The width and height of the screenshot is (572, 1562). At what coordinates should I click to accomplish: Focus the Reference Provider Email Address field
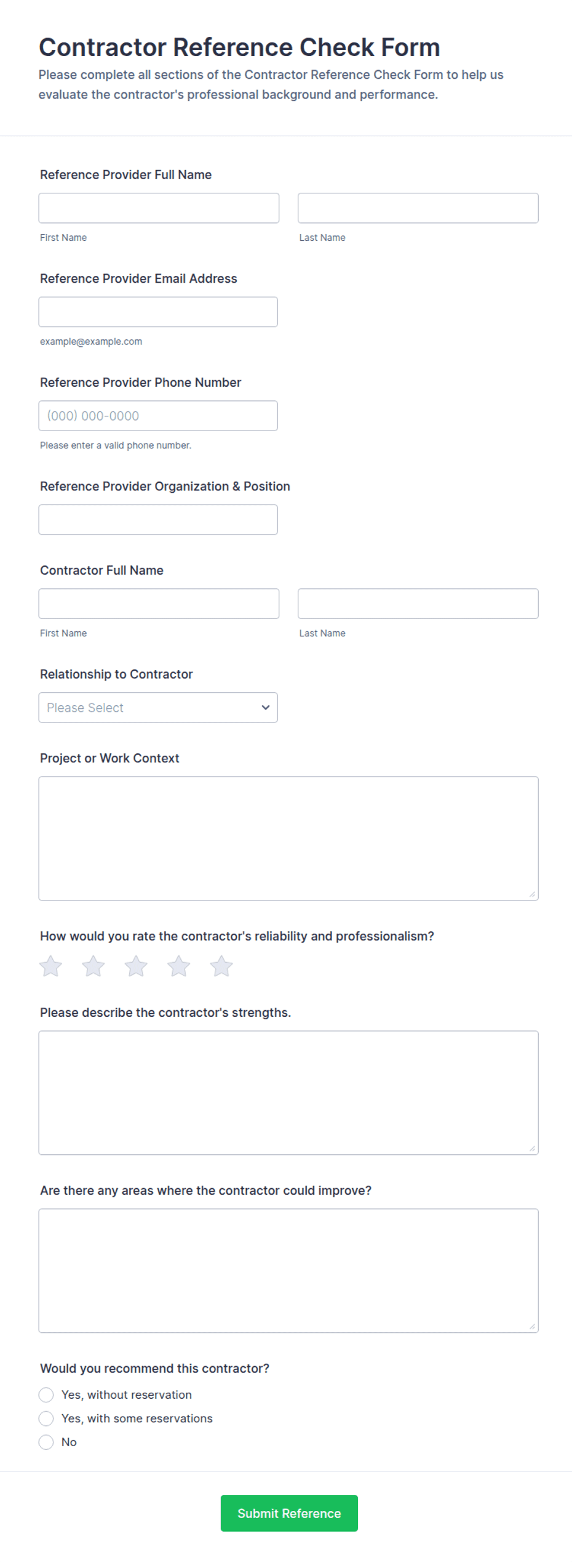[x=158, y=312]
